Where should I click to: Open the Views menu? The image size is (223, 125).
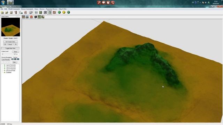pos(36,9)
